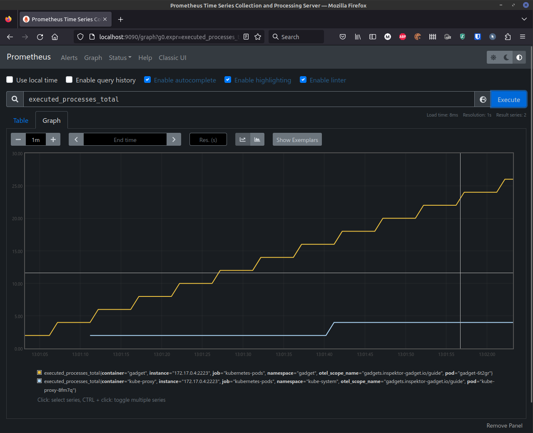Select the yellow gadget series legend swatch

coord(40,373)
